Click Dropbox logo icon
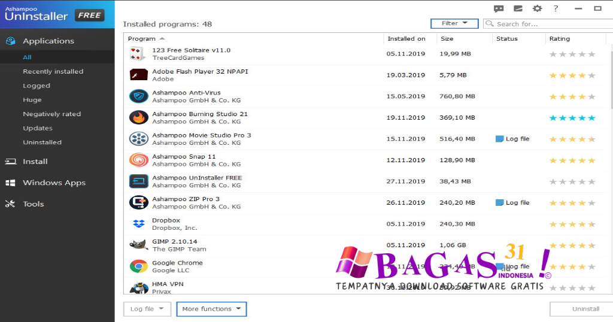Screen dimensions: 613x322 [138, 223]
